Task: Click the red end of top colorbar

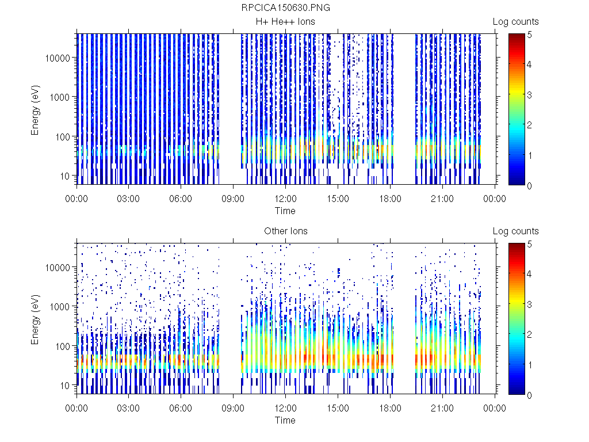Action: pyautogui.click(x=516, y=38)
